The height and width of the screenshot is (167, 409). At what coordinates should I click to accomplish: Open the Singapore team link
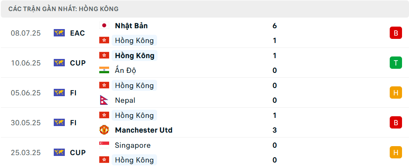click(x=133, y=145)
